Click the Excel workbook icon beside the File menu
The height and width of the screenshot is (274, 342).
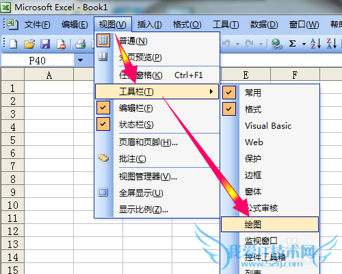[x=12, y=24]
